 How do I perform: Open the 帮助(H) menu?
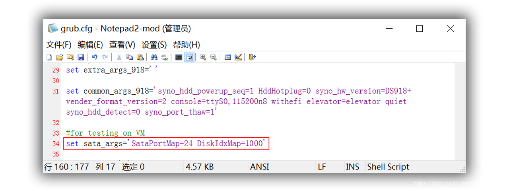(187, 45)
